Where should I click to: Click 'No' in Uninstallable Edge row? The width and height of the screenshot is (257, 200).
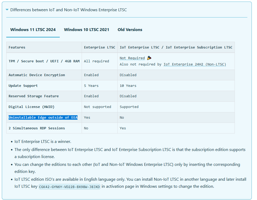(122, 117)
